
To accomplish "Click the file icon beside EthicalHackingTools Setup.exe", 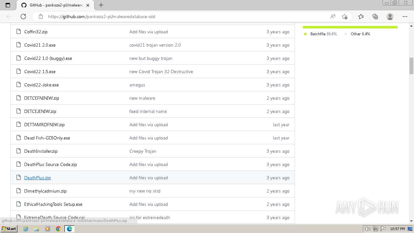I will click(x=18, y=204).
